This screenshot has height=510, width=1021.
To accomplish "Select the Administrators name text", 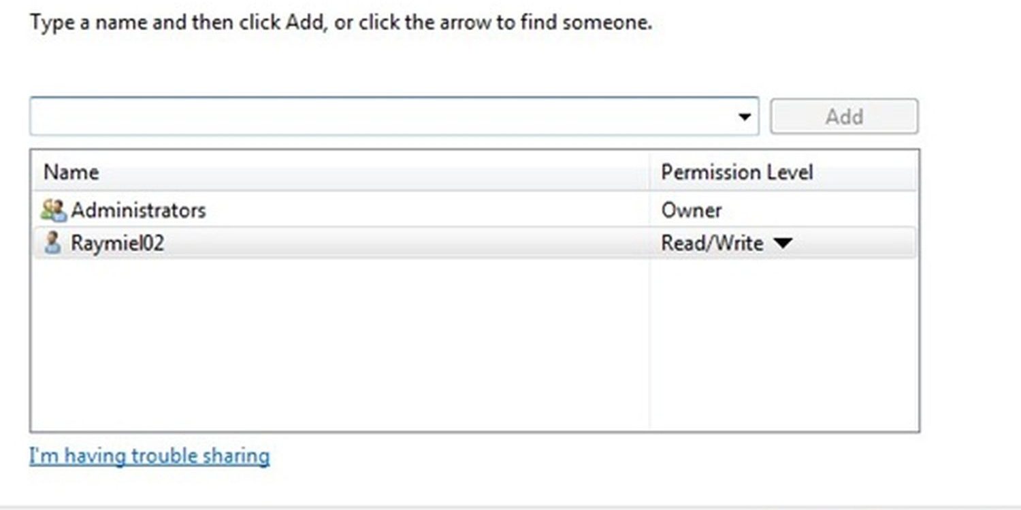I will coord(138,210).
